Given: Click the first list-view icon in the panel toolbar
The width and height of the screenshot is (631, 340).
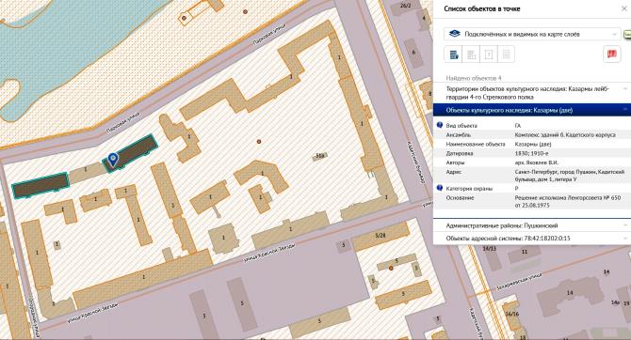Looking at the screenshot, I should [454, 54].
